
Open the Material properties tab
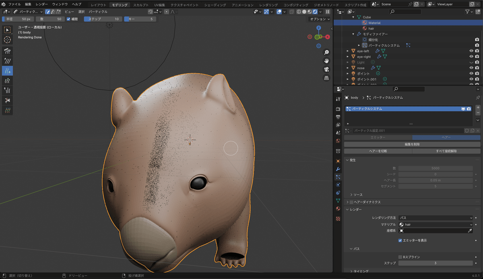pyautogui.click(x=338, y=208)
